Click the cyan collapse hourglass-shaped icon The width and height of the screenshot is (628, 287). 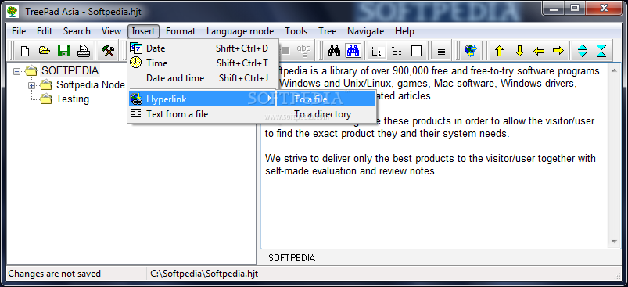point(601,51)
